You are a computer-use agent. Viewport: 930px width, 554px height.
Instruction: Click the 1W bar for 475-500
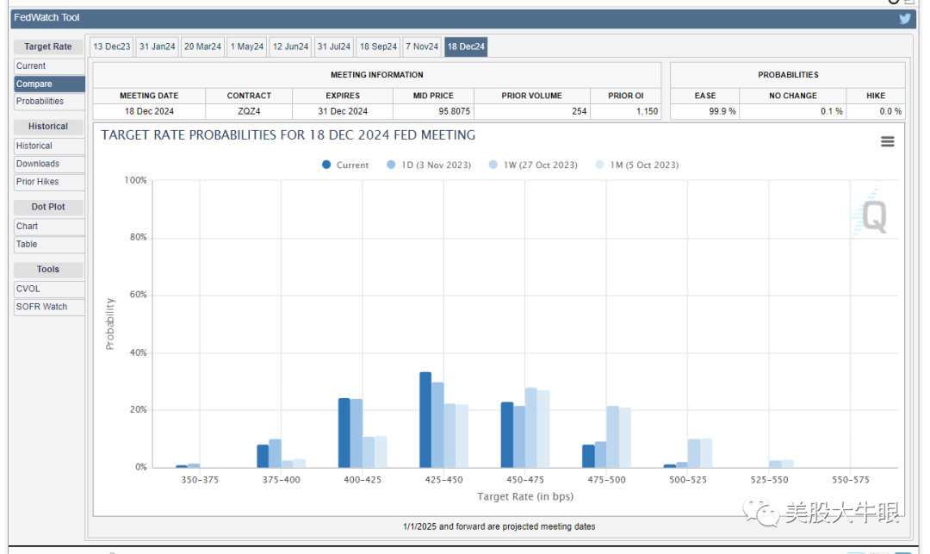point(613,437)
